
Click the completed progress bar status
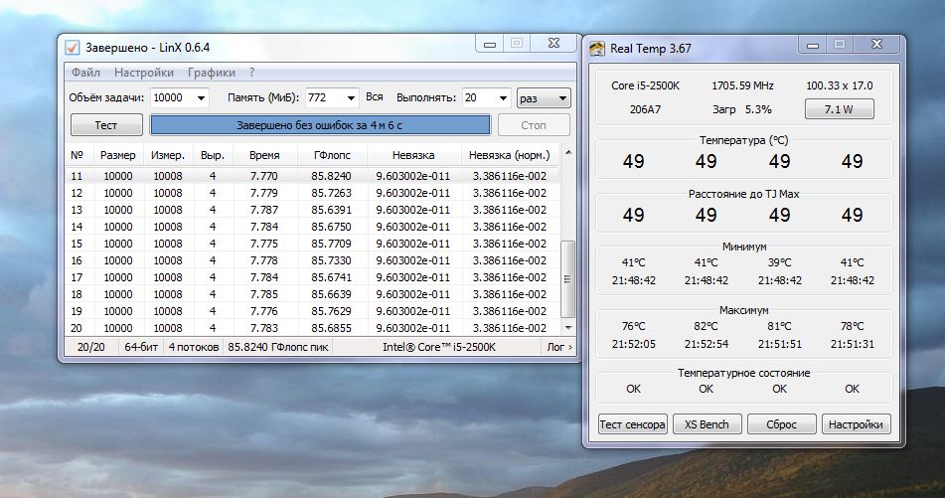click(320, 125)
